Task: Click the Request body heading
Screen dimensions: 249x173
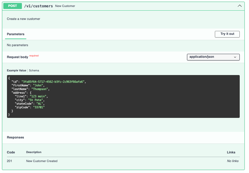Action: click(x=18, y=57)
